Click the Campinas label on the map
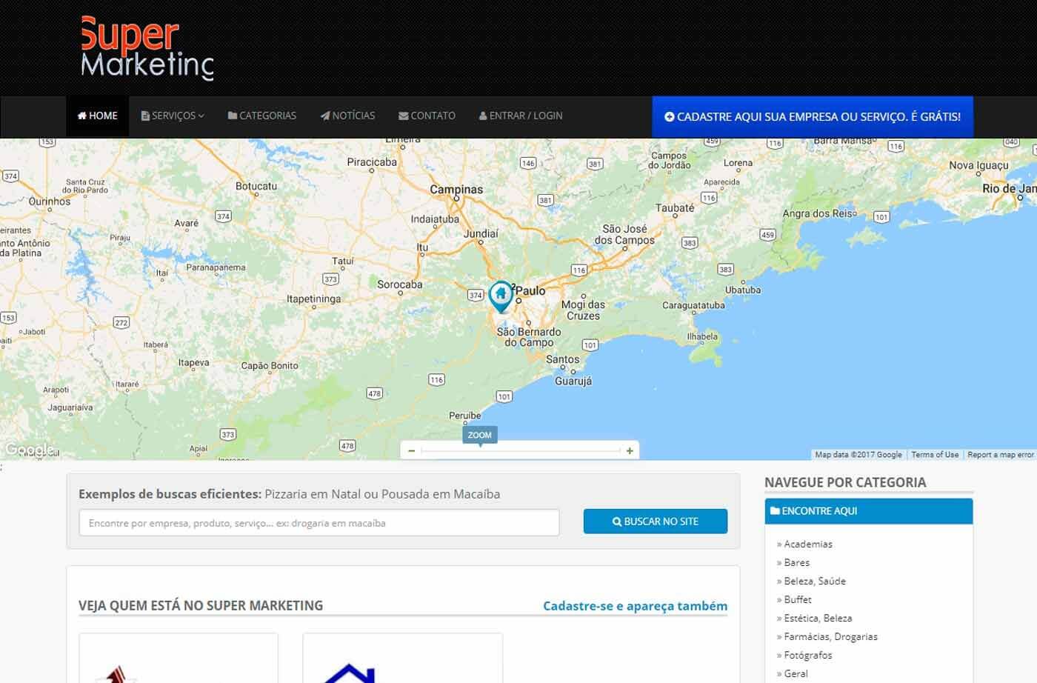Image resolution: width=1037 pixels, height=683 pixels. click(456, 190)
